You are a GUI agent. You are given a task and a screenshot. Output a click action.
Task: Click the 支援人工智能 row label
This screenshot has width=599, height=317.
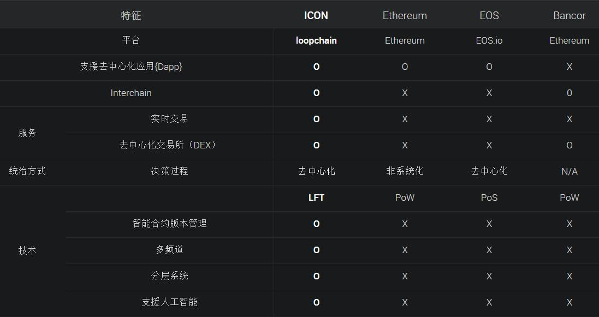click(x=169, y=302)
